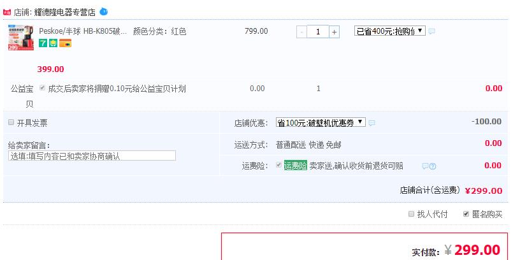Click the 店铺合计 total ¥299.00

click(x=484, y=191)
